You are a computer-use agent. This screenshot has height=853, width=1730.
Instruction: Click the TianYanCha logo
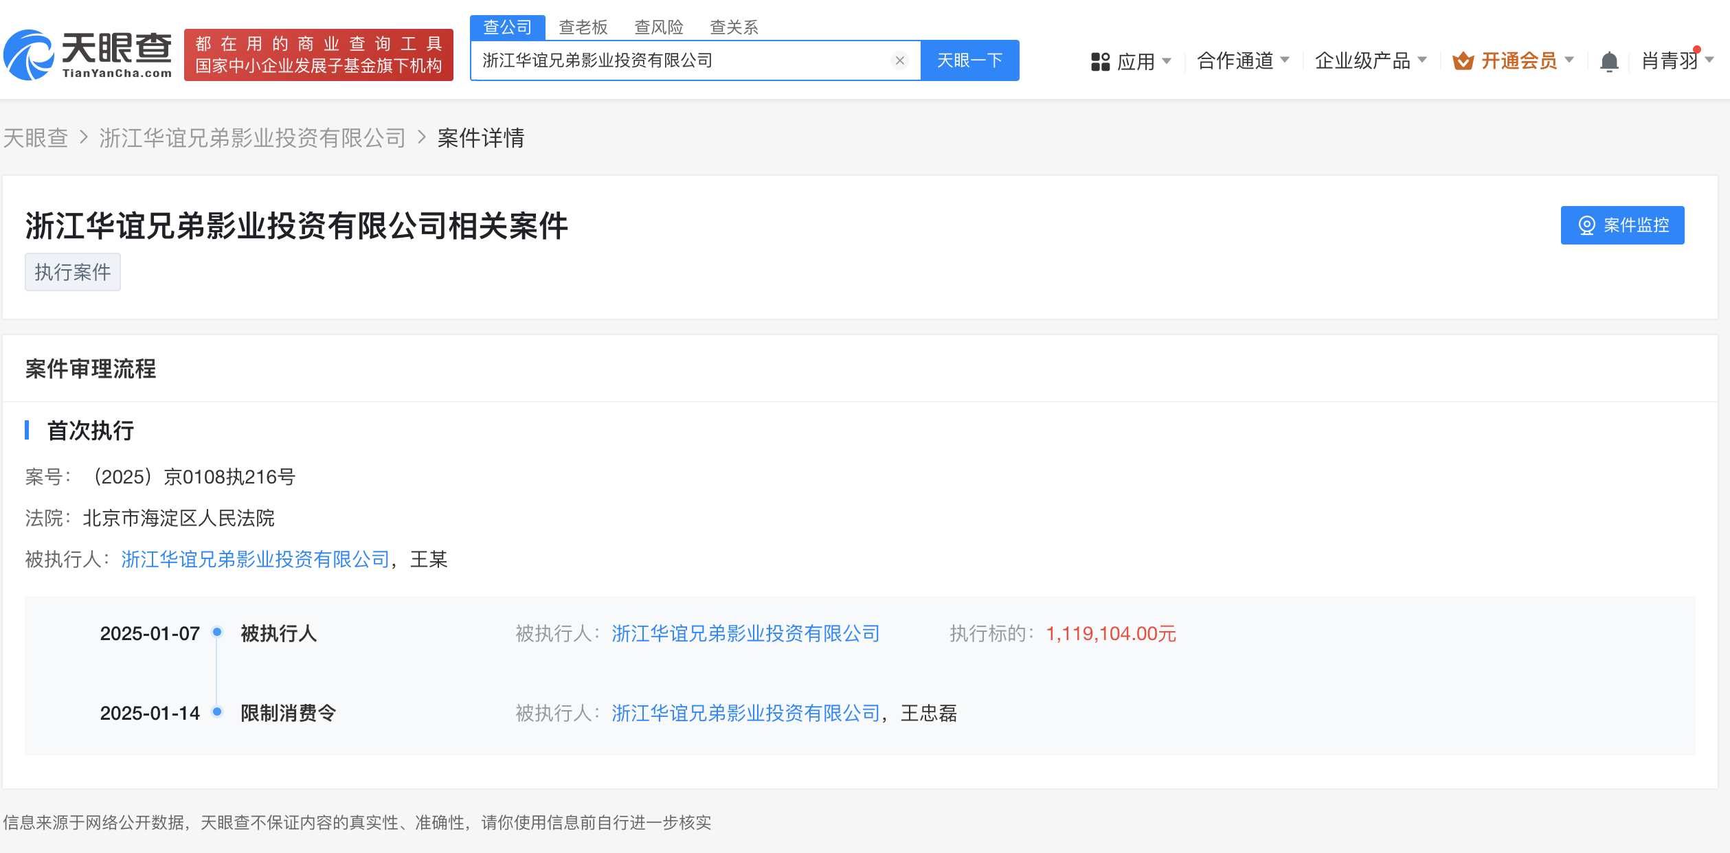tap(88, 55)
